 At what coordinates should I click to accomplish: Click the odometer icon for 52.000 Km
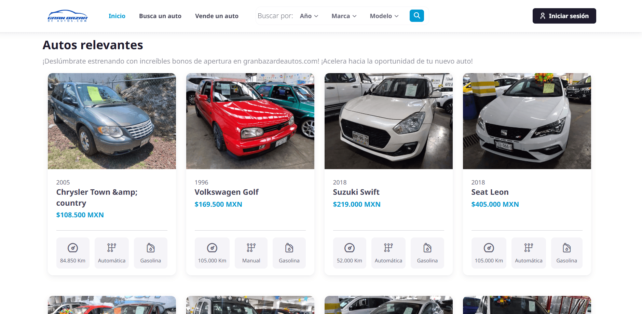tap(350, 248)
